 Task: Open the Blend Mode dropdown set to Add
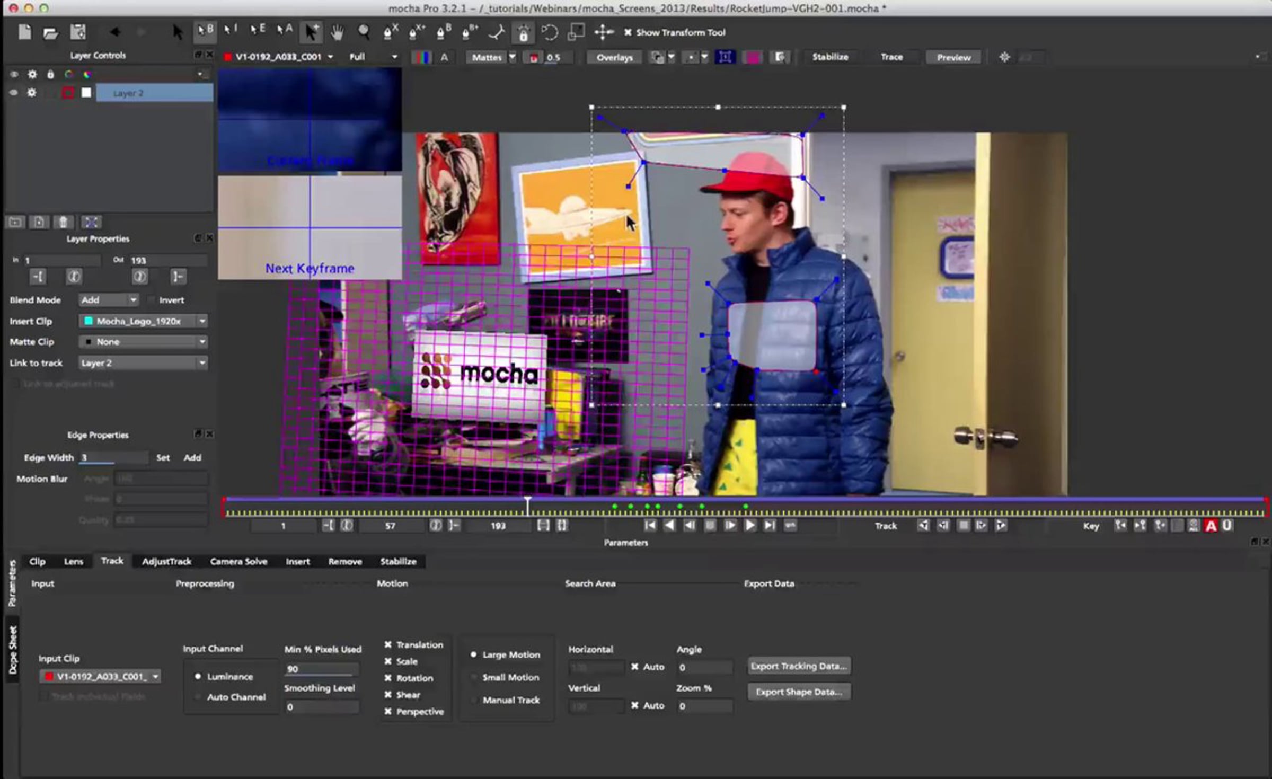tap(109, 300)
